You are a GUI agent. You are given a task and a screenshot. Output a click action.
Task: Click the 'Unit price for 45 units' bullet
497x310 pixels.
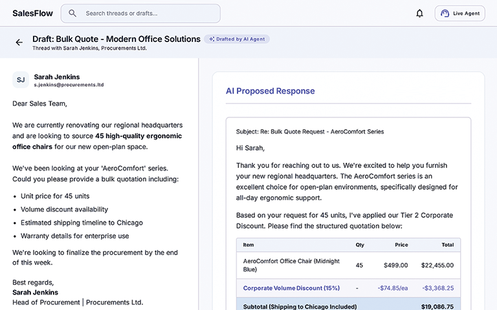click(55, 196)
